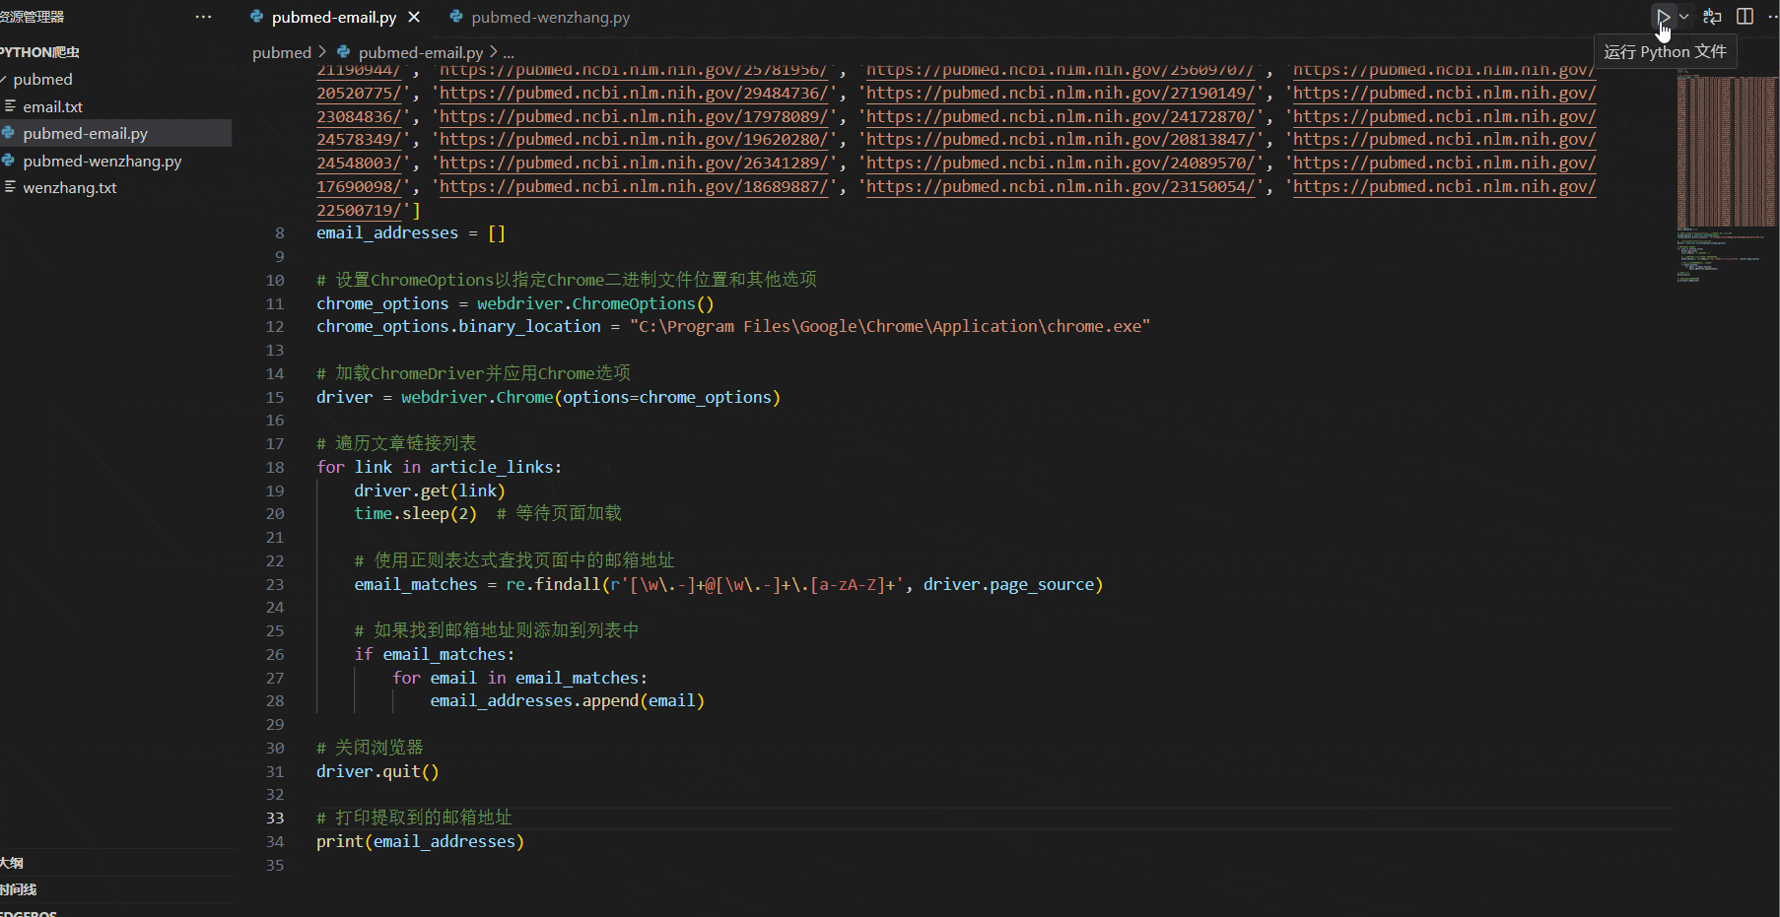Open Explorer panel more actions ellipsis
The image size is (1780, 917).
click(x=203, y=17)
